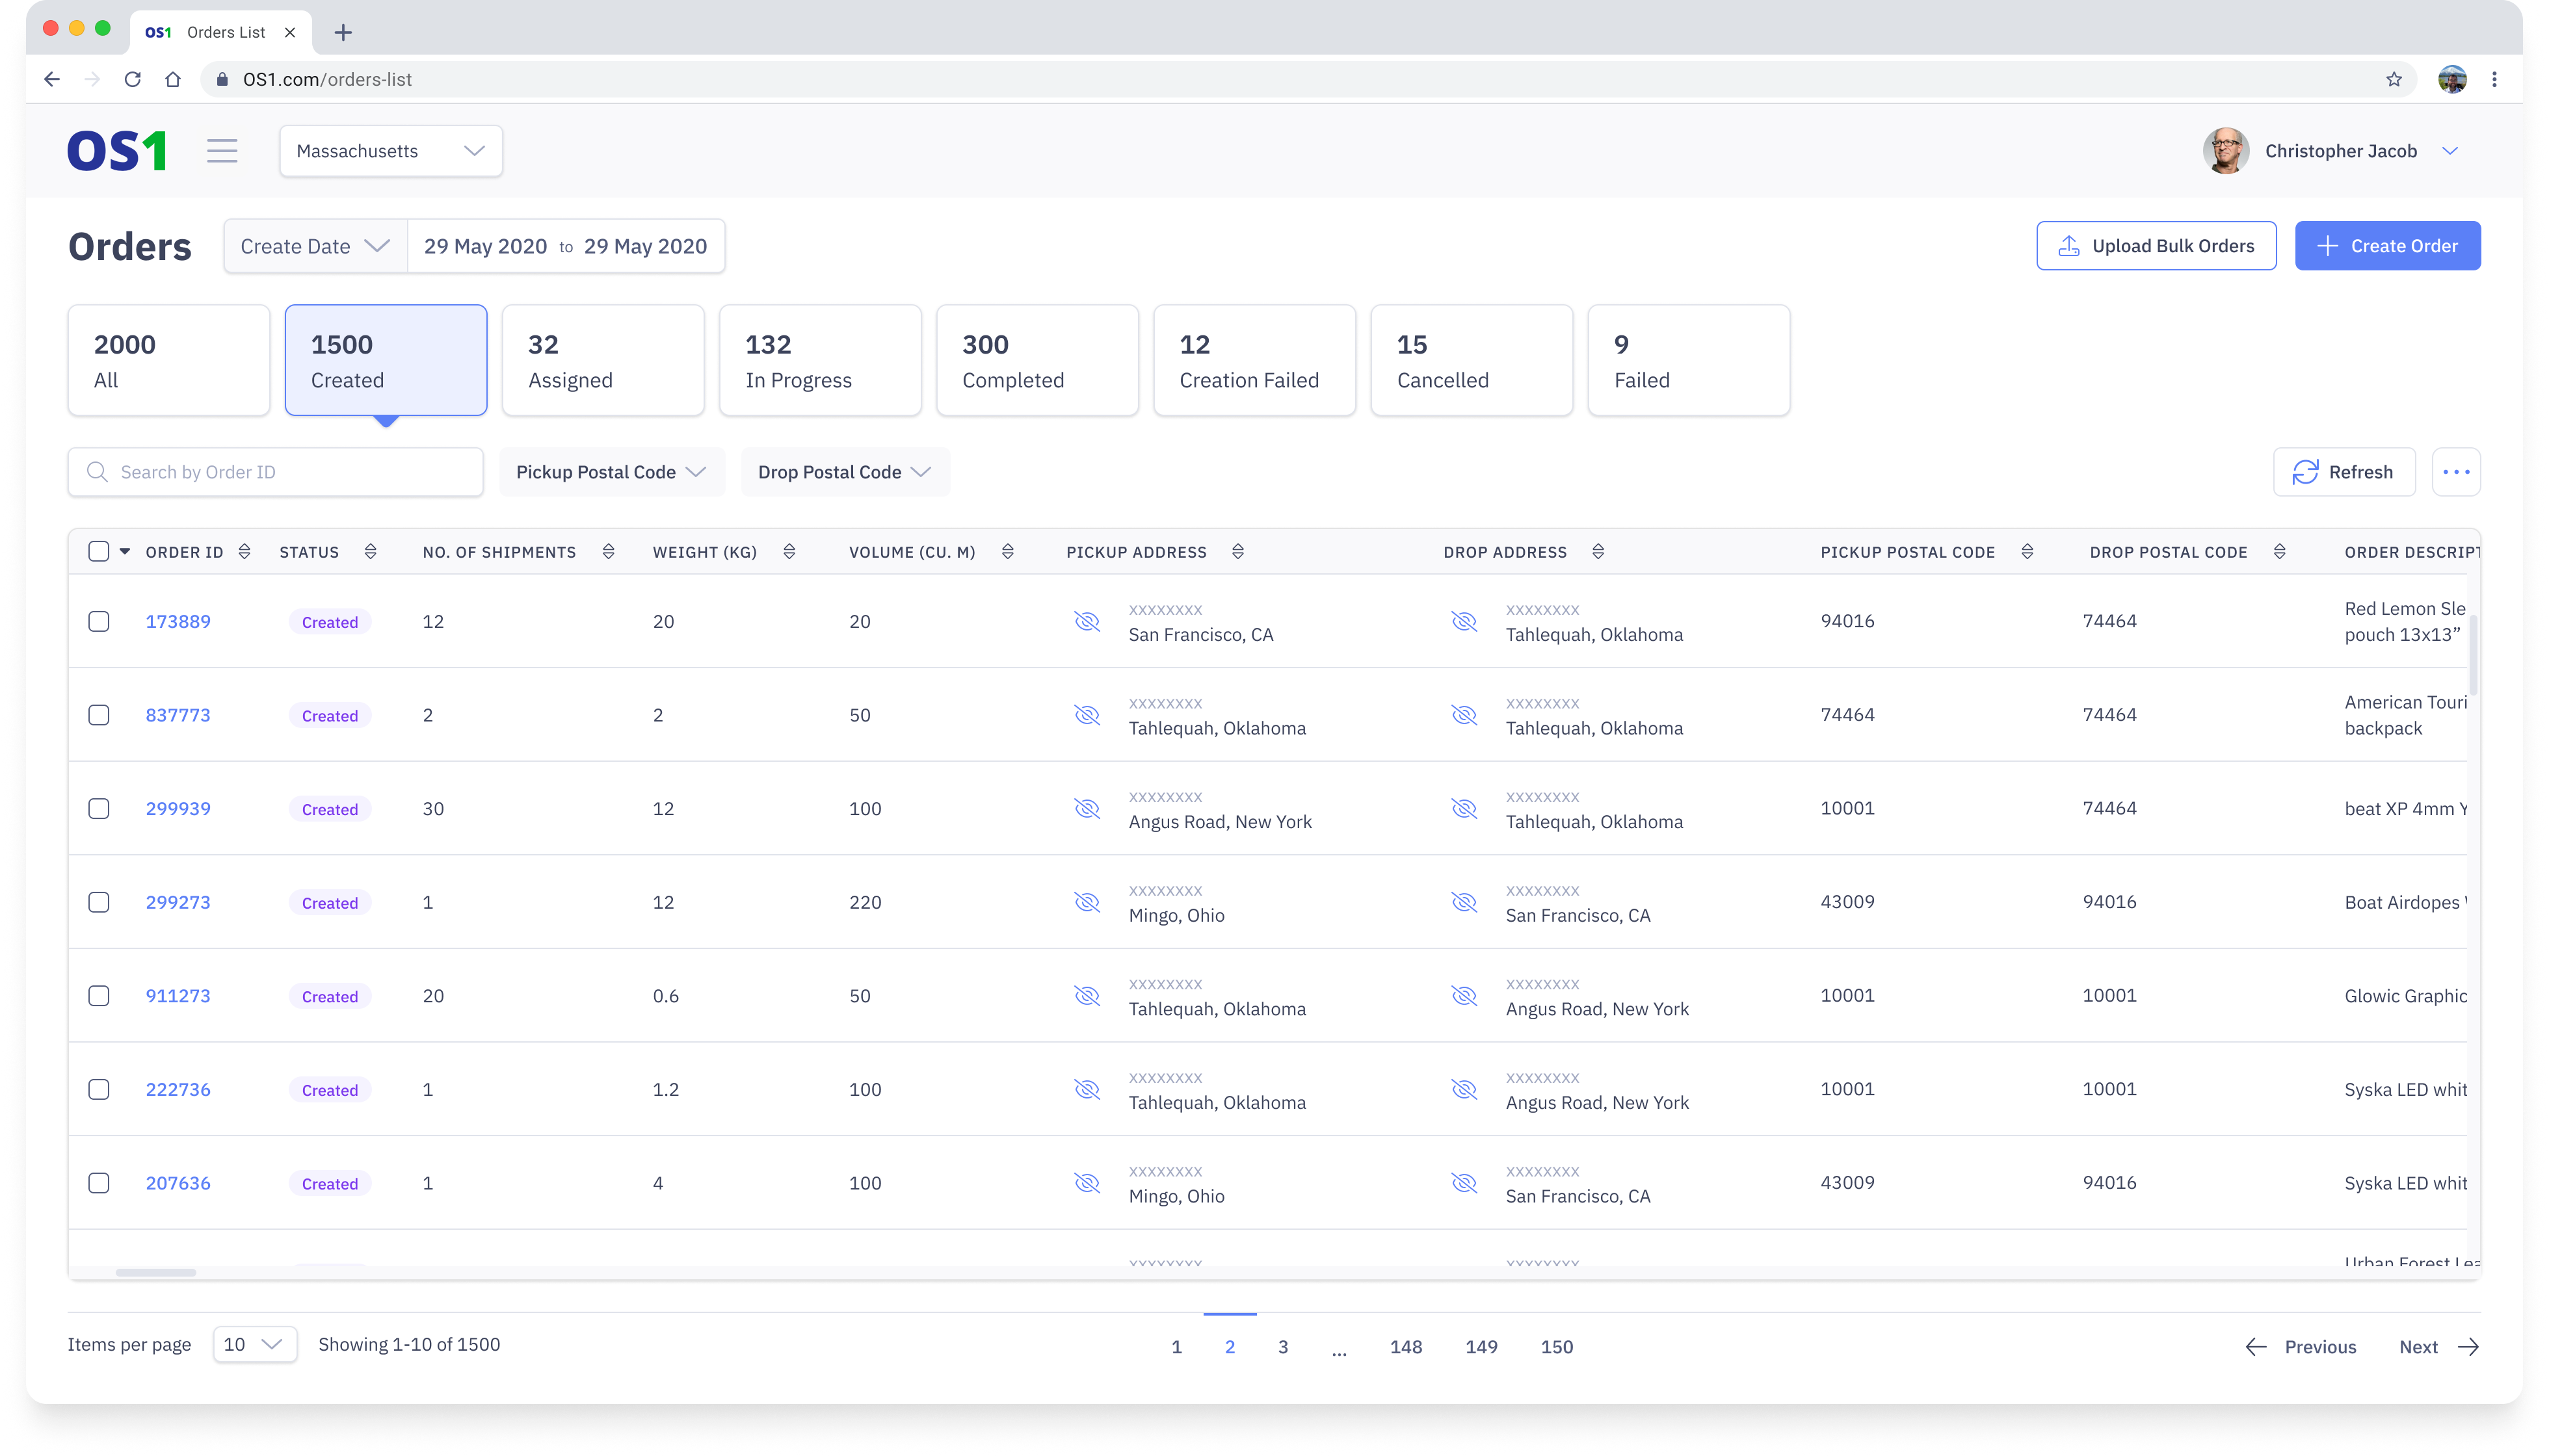
Task: Open the Pickup Postal Code filter
Action: [x=610, y=472]
